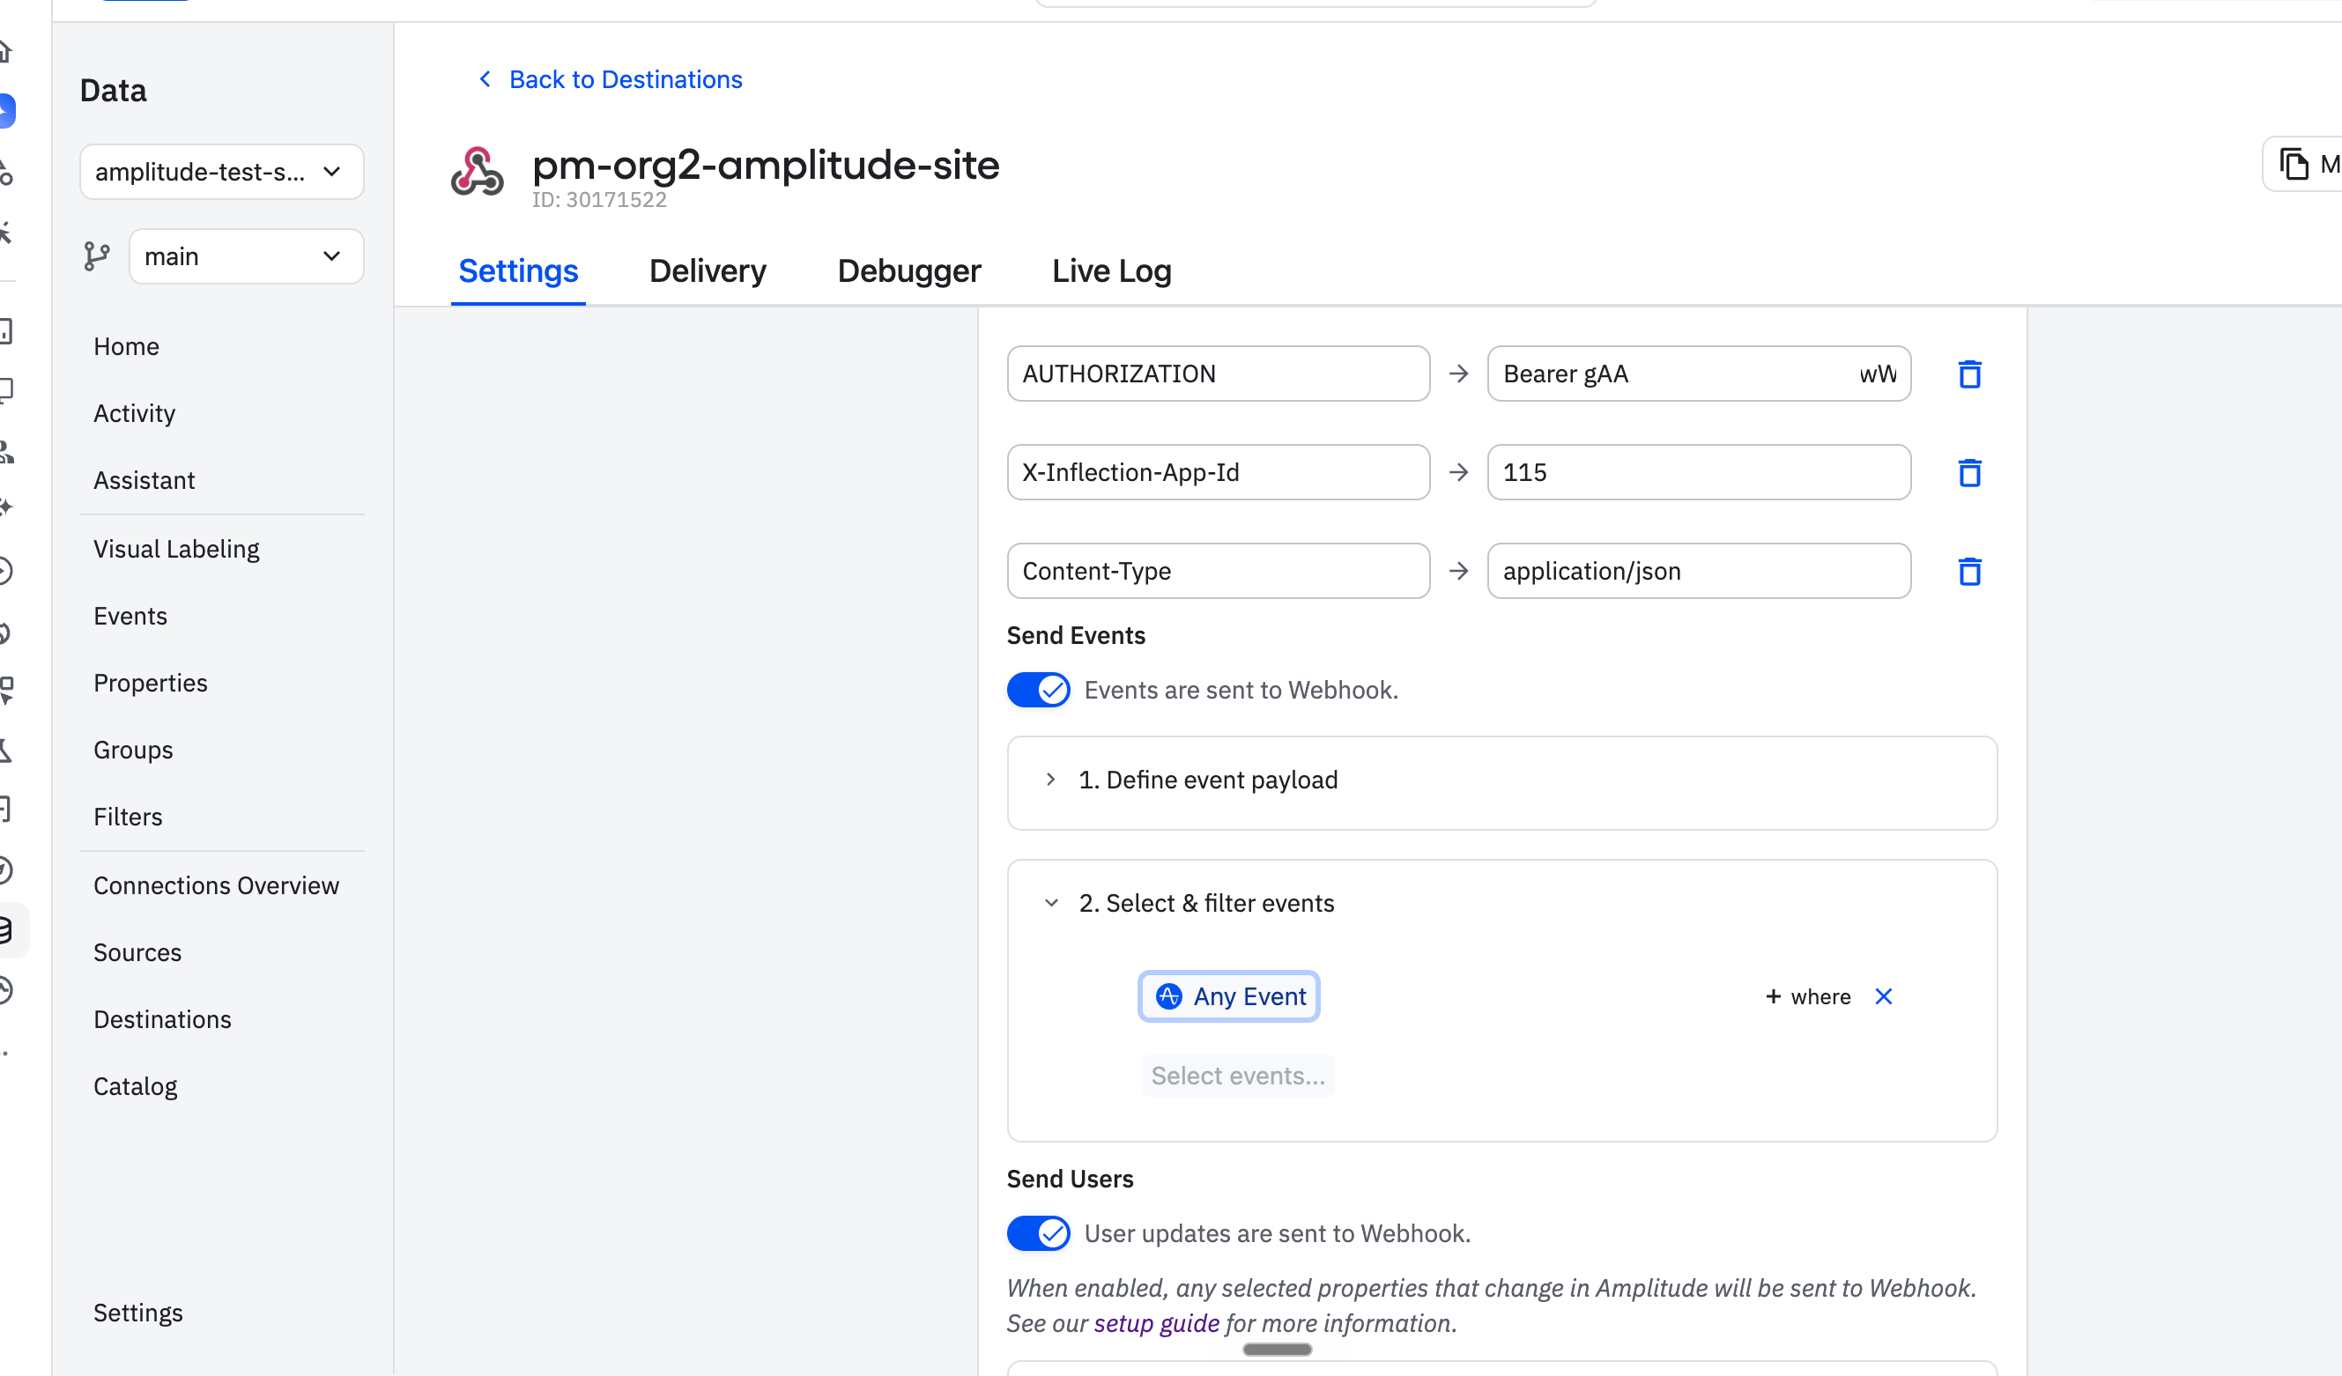
Task: Open Destinations in Data sidebar
Action: click(163, 1019)
